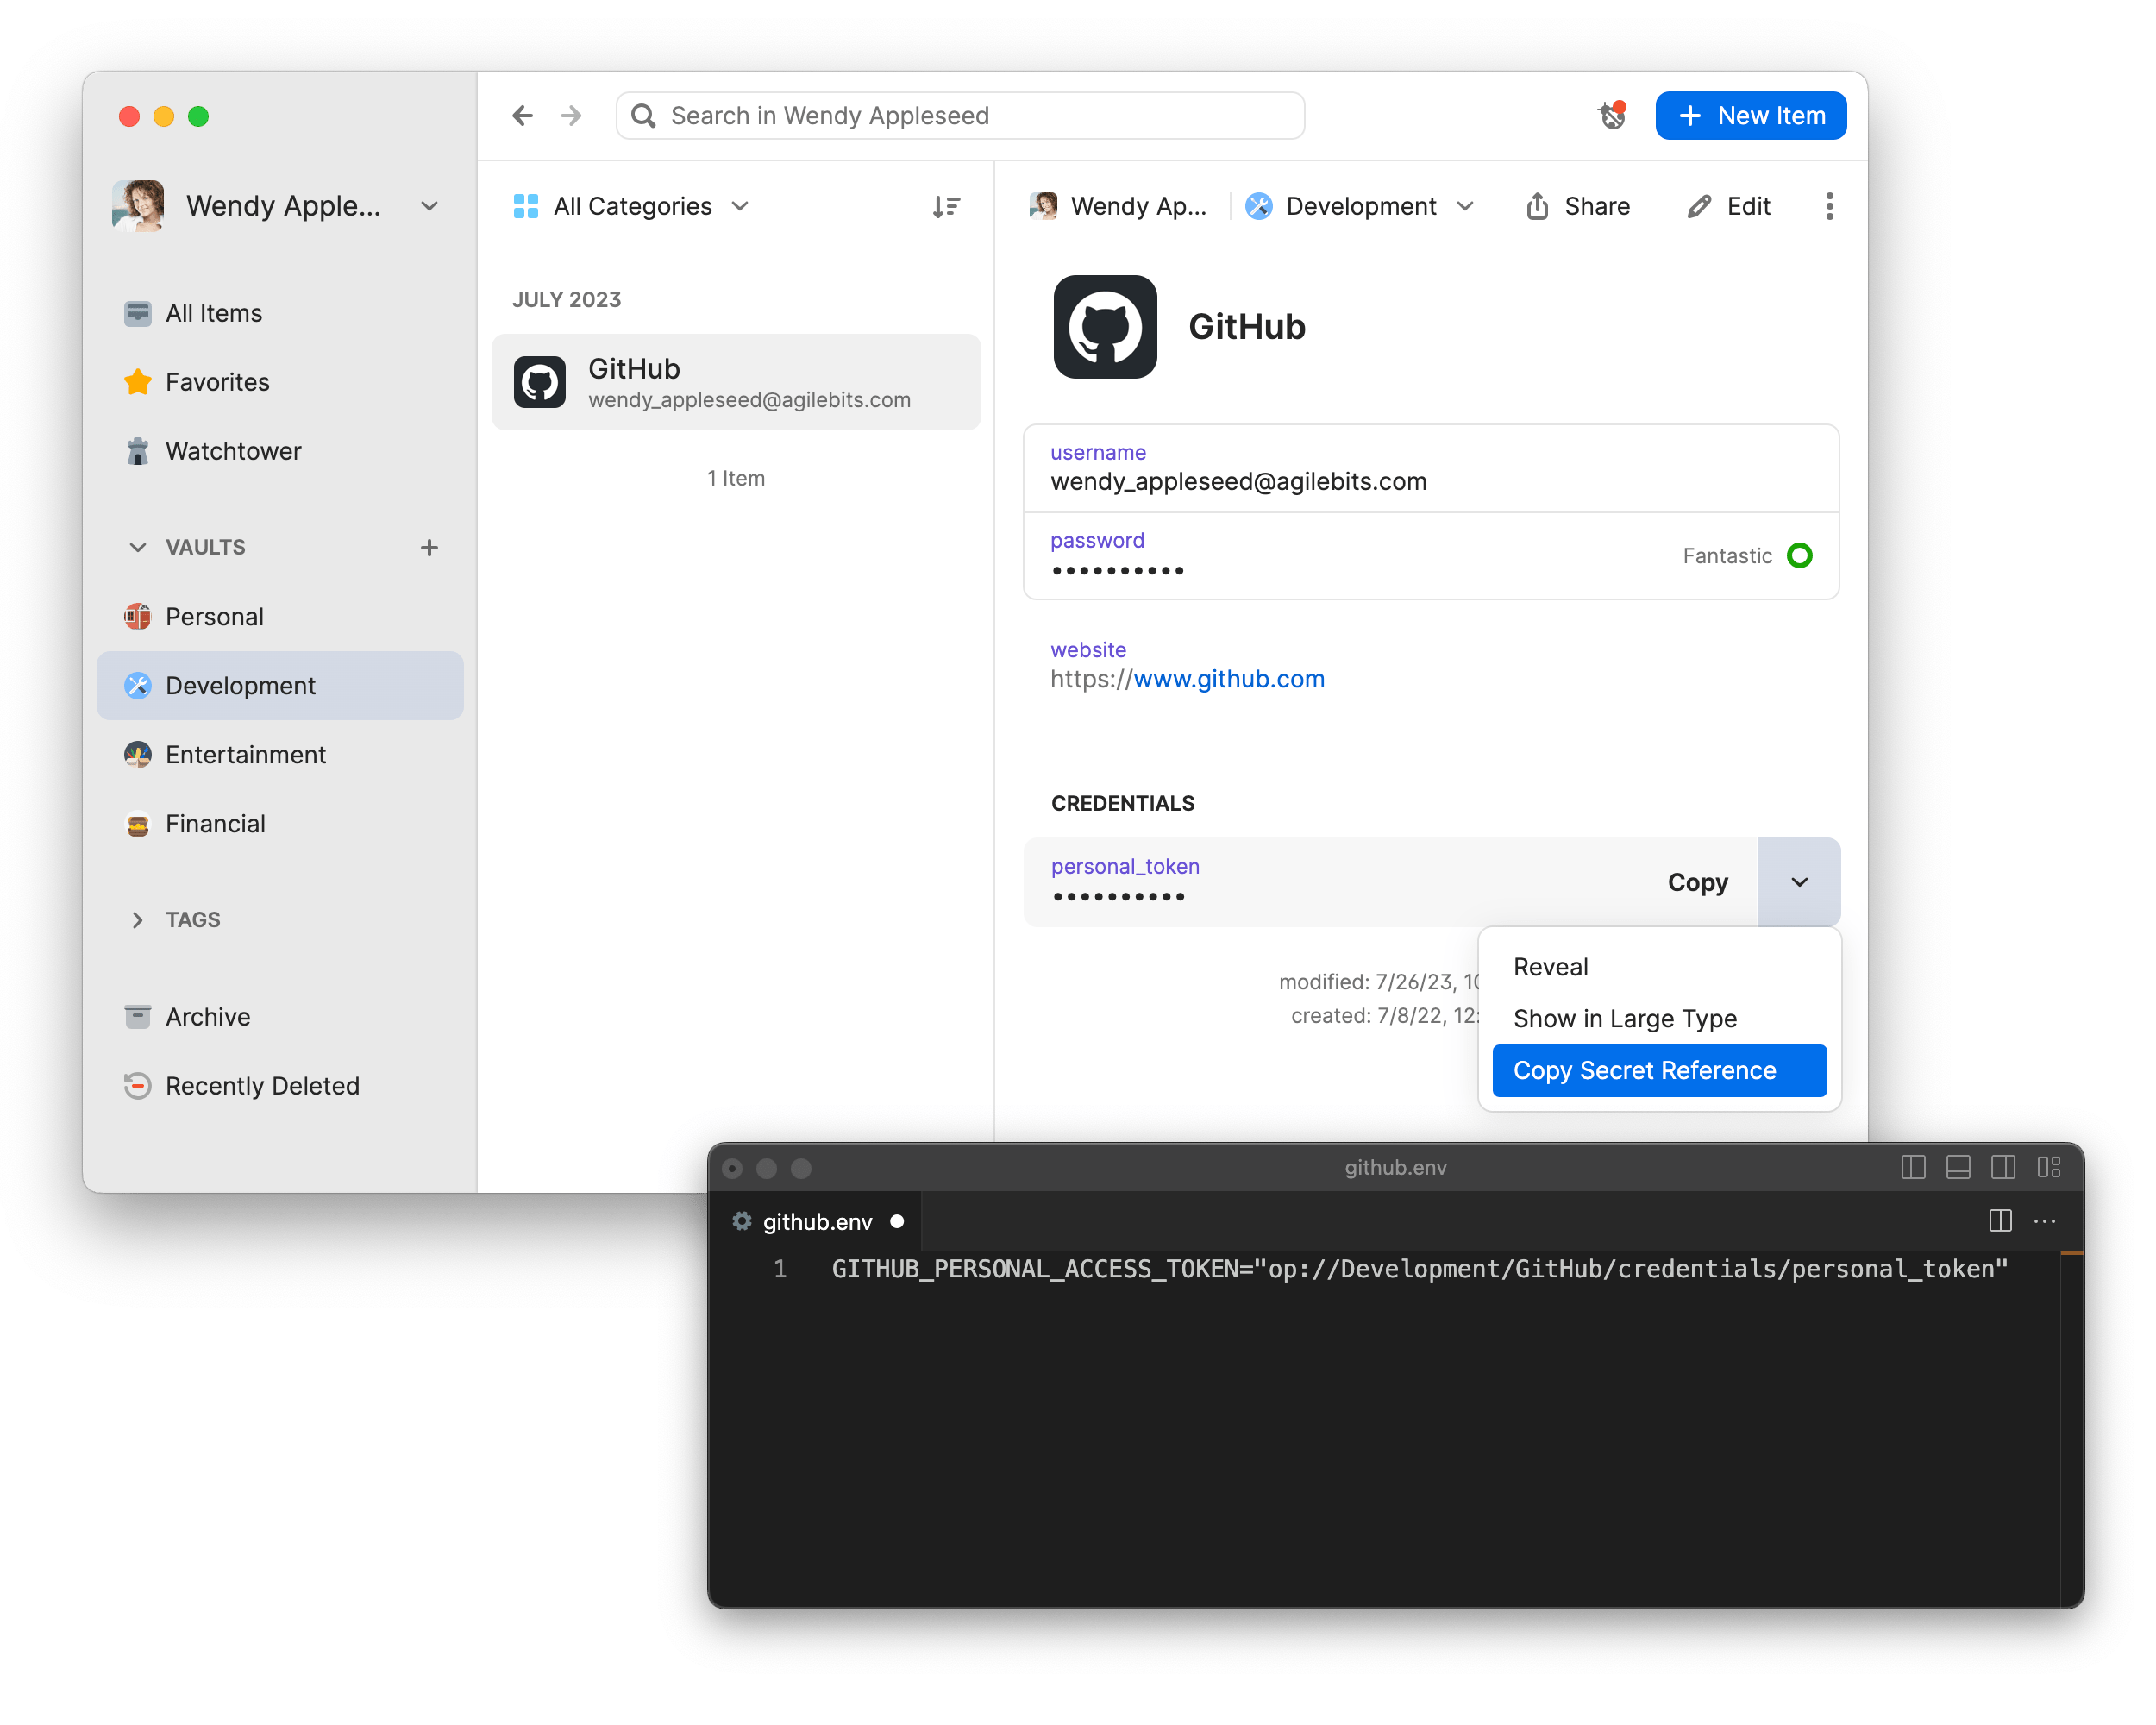The image size is (2156, 1725).
Task: Click the CREDENTIALS section heading
Action: click(x=1122, y=804)
